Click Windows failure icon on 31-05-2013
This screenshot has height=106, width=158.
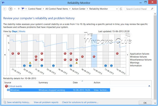pyautogui.click(x=36, y=57)
